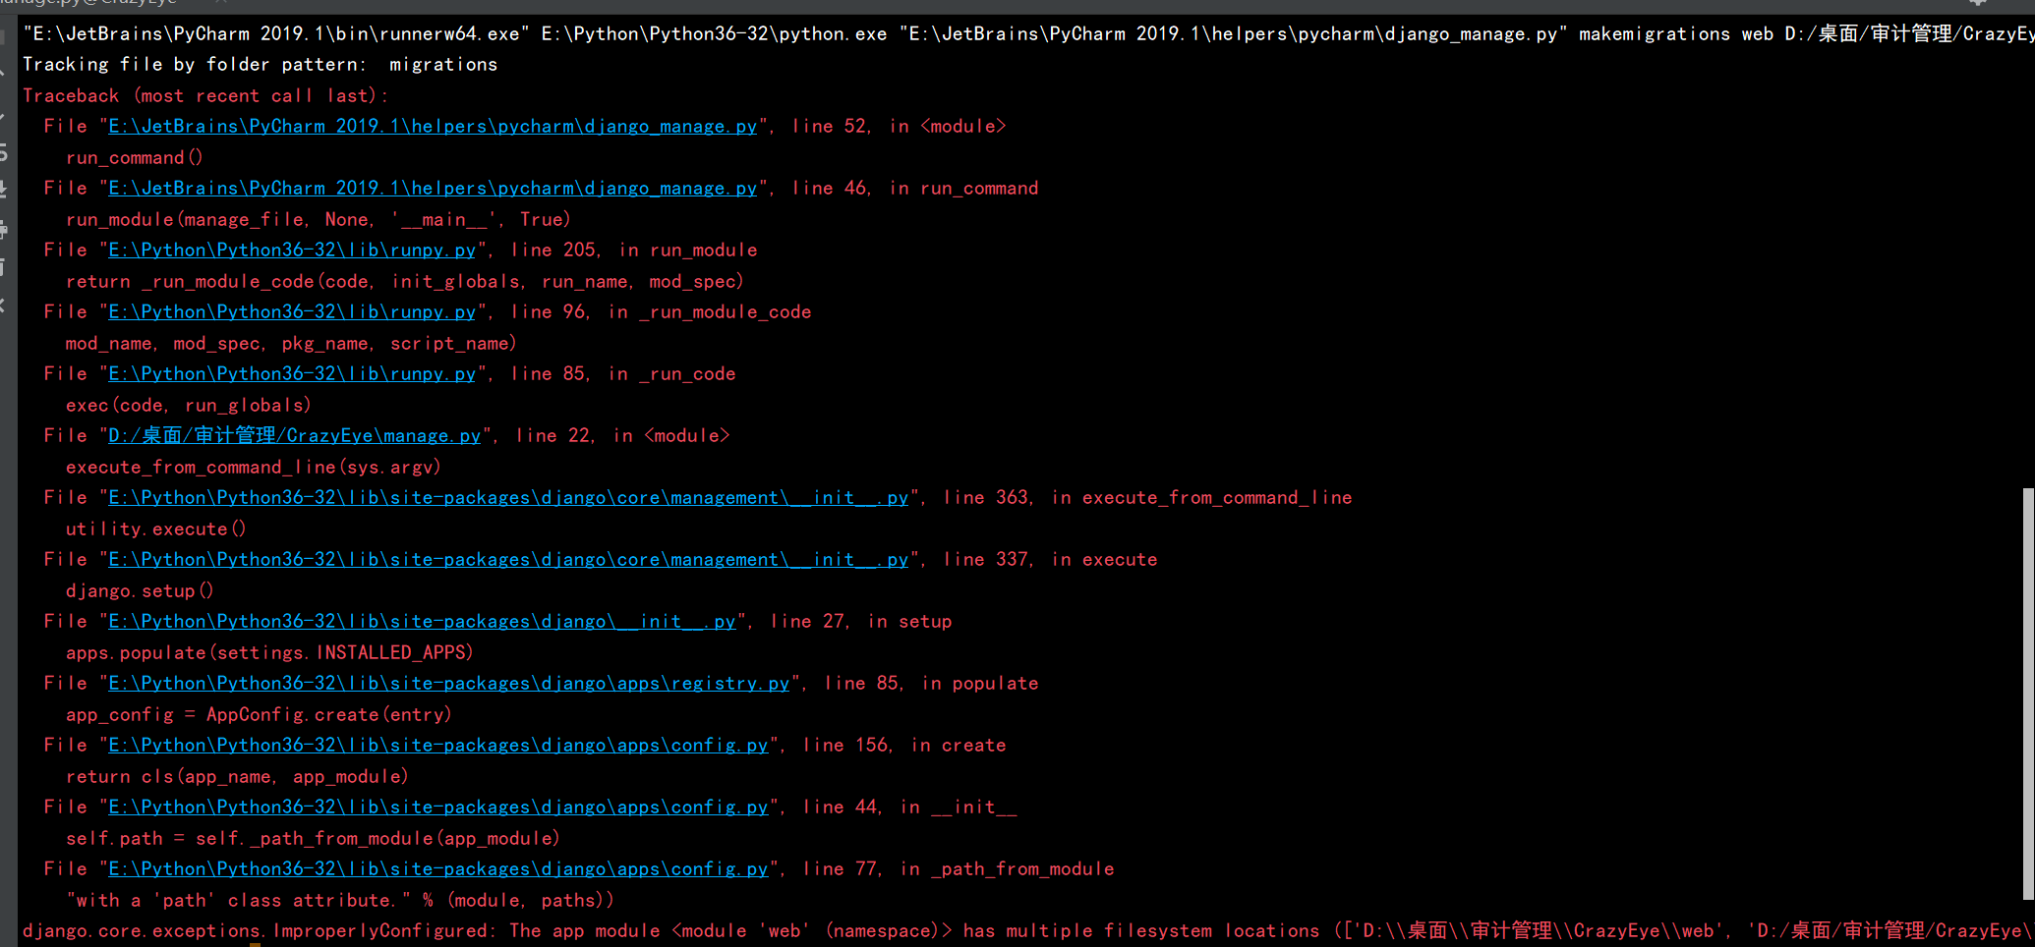Click '"with a 'path' class attribute."' line

pos(340,901)
